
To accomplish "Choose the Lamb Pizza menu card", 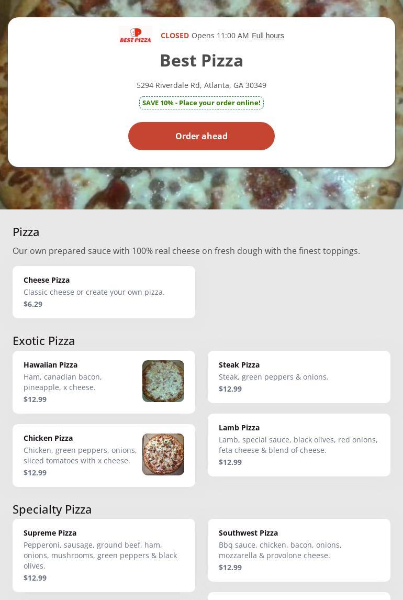I will 299,445.
